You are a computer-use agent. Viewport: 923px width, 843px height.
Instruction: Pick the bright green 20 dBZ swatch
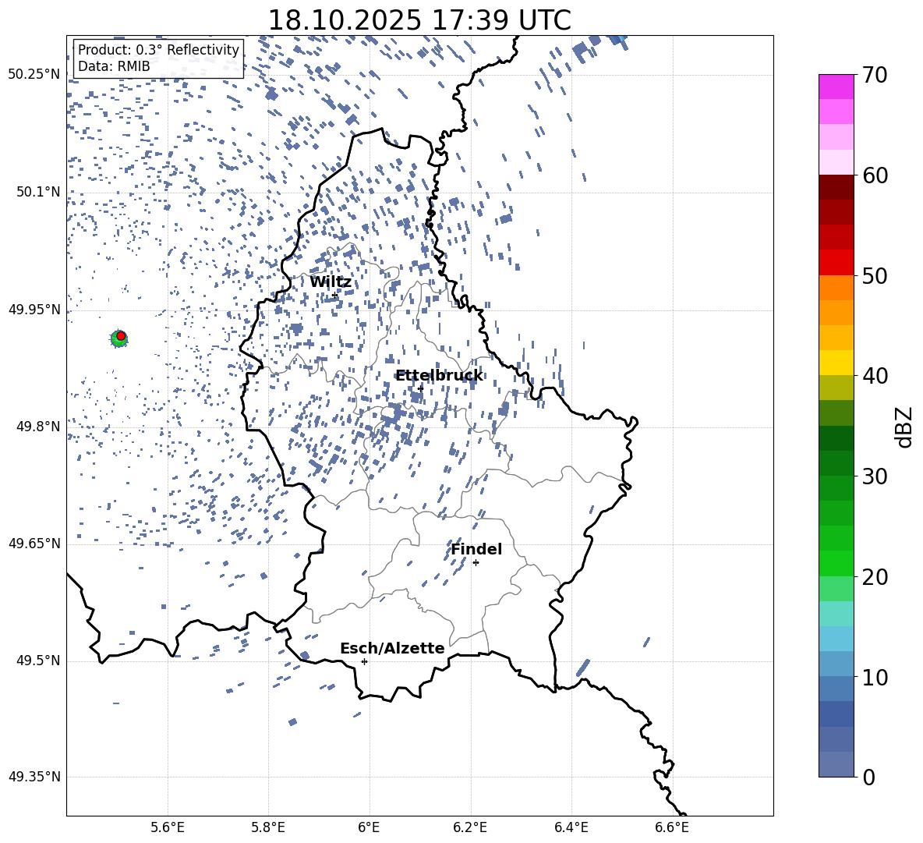click(836, 563)
